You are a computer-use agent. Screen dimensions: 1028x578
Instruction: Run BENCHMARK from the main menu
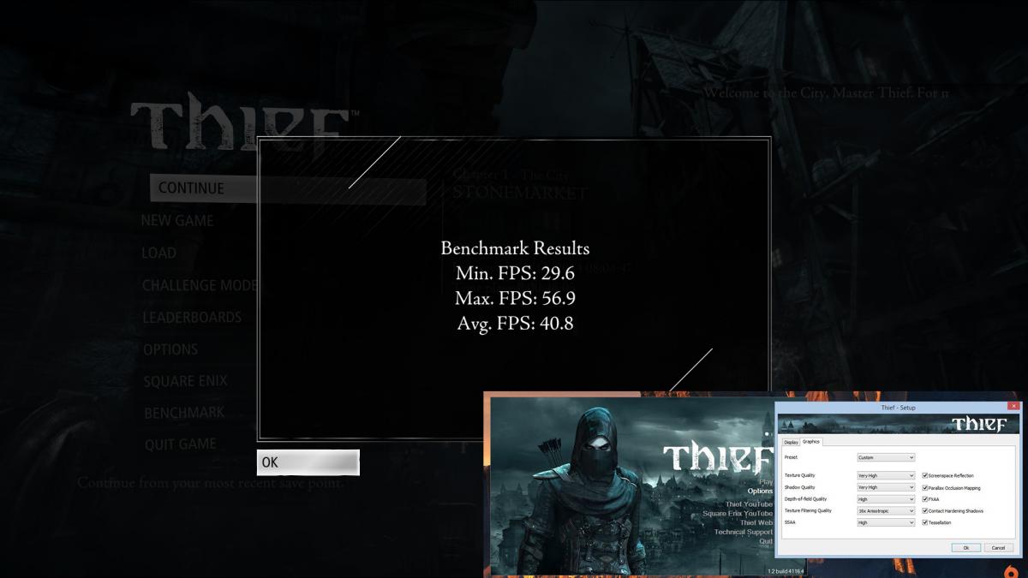pyautogui.click(x=184, y=413)
